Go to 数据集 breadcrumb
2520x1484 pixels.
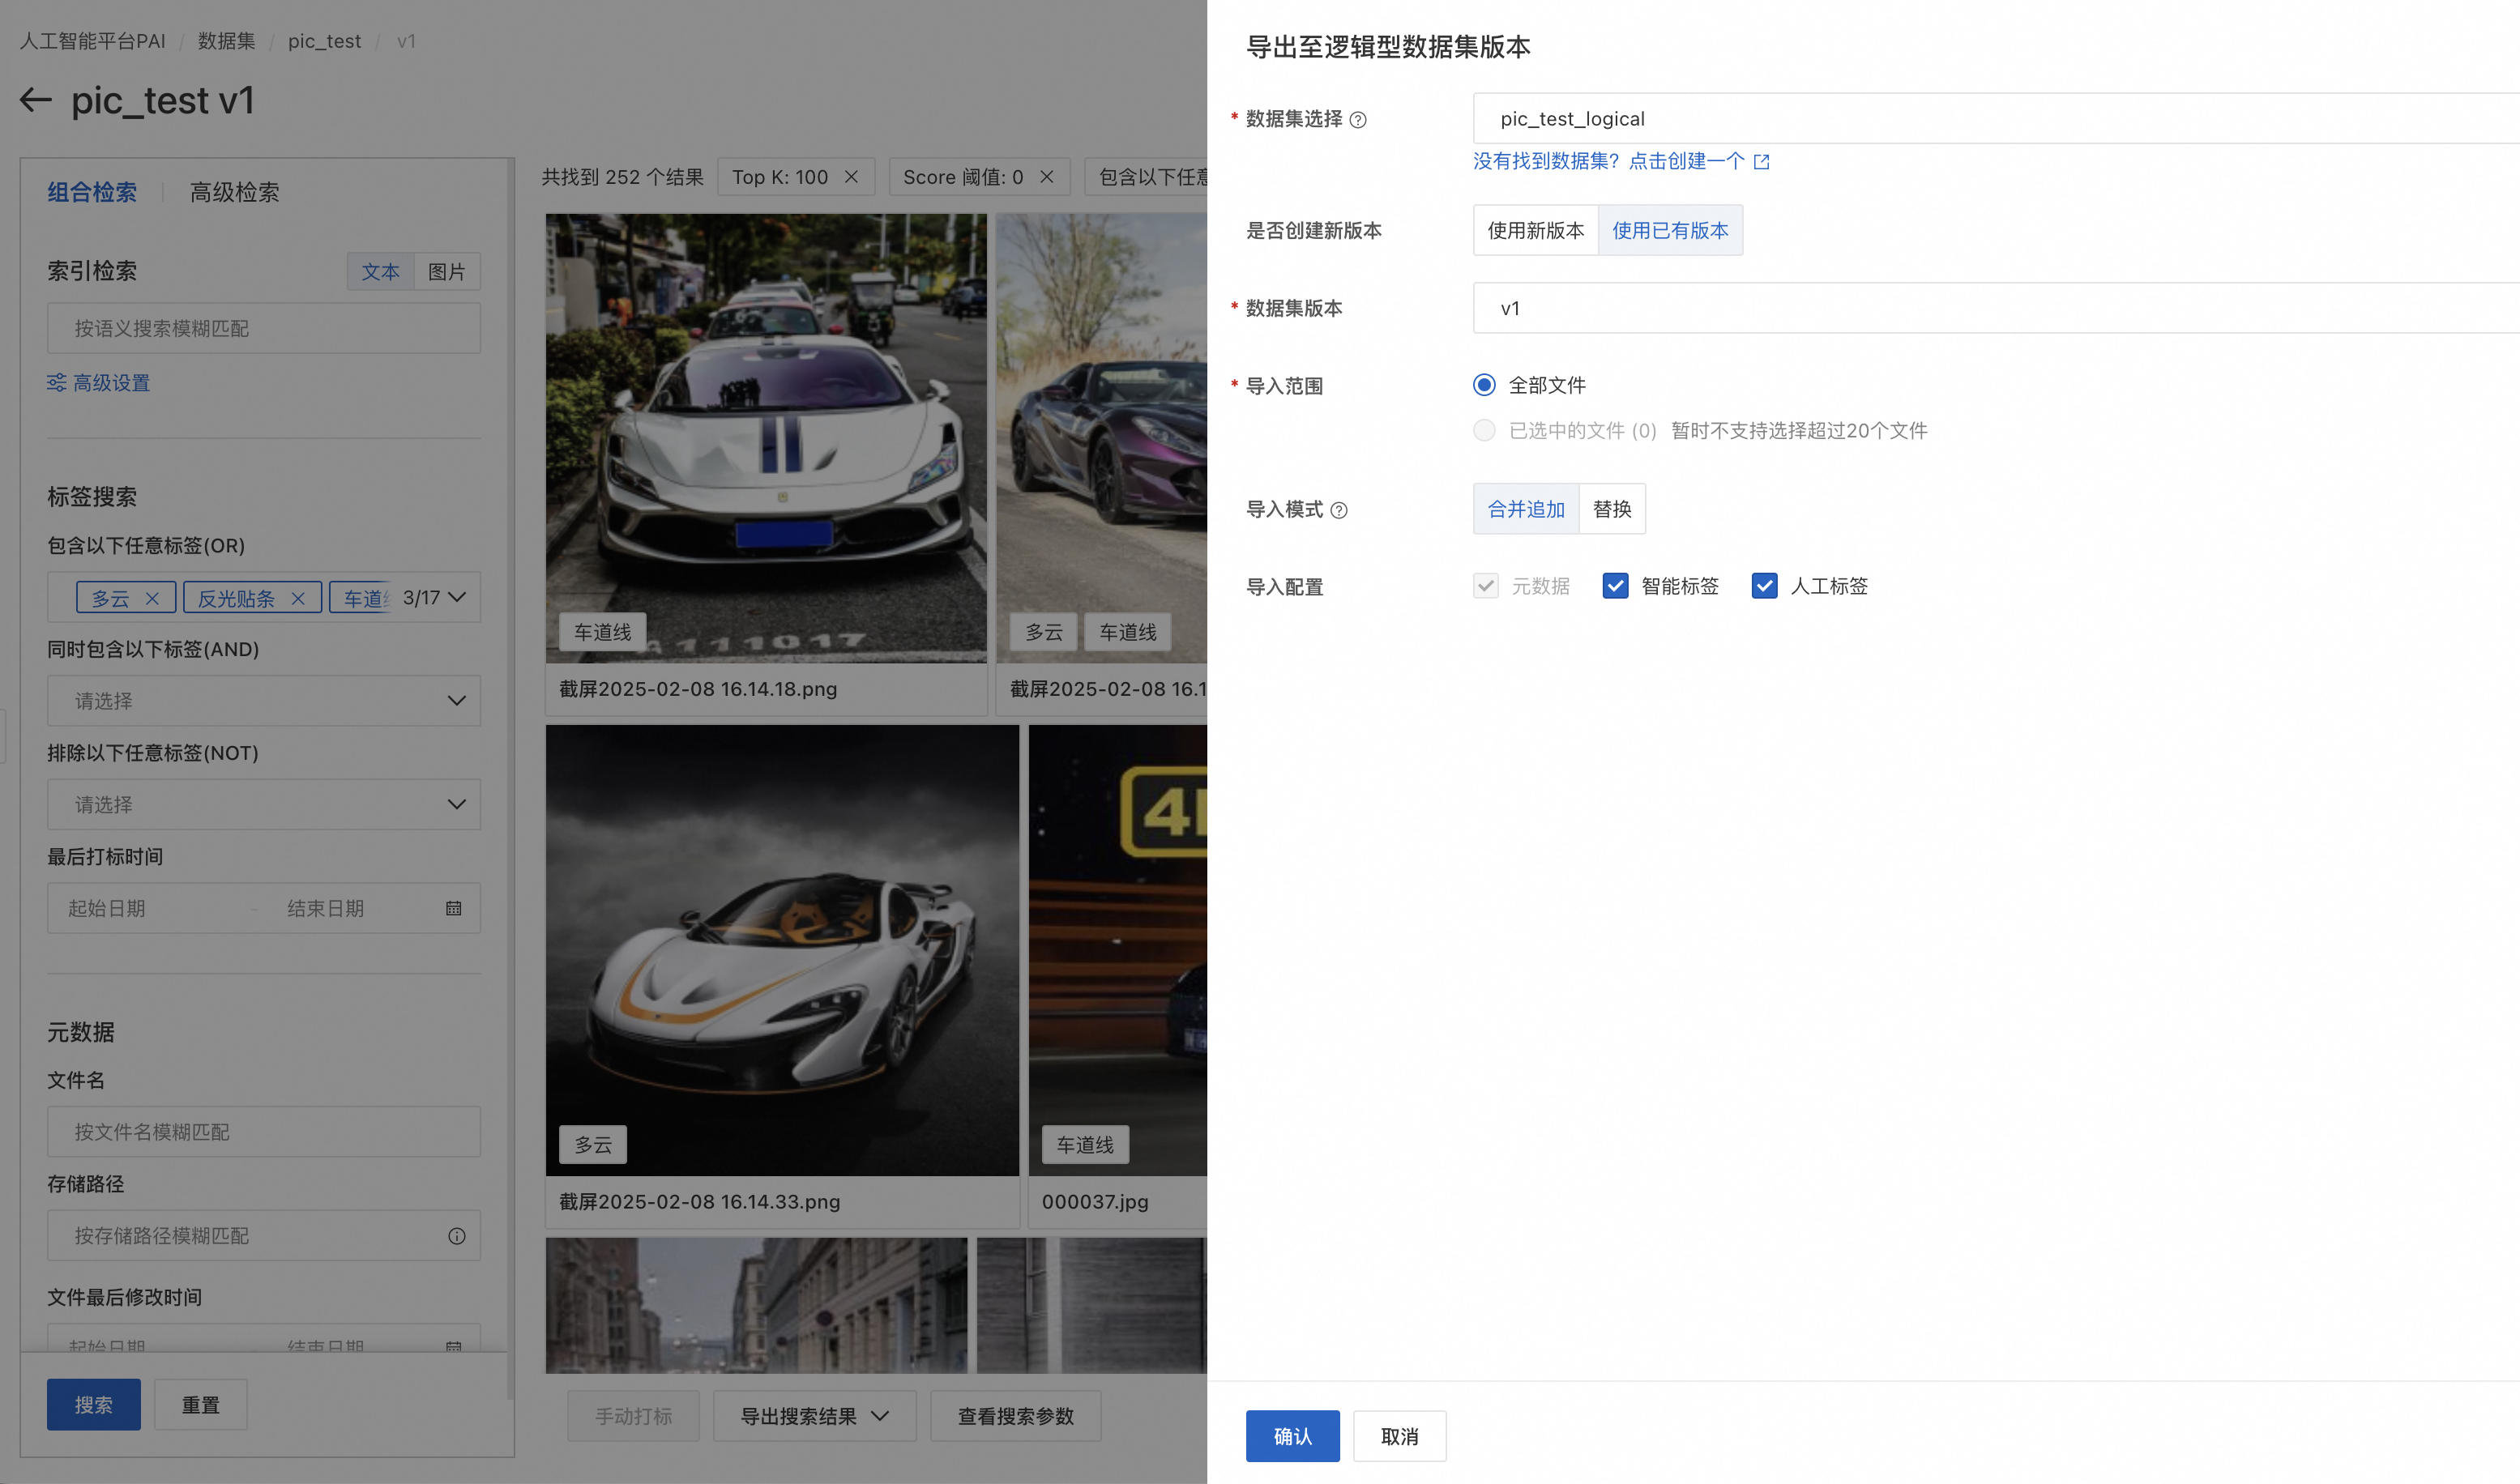pos(227,41)
